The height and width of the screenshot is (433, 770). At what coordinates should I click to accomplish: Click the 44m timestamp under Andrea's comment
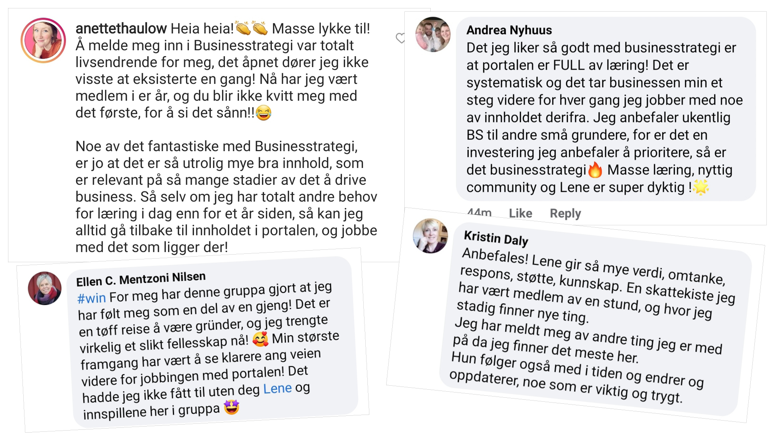coord(479,212)
